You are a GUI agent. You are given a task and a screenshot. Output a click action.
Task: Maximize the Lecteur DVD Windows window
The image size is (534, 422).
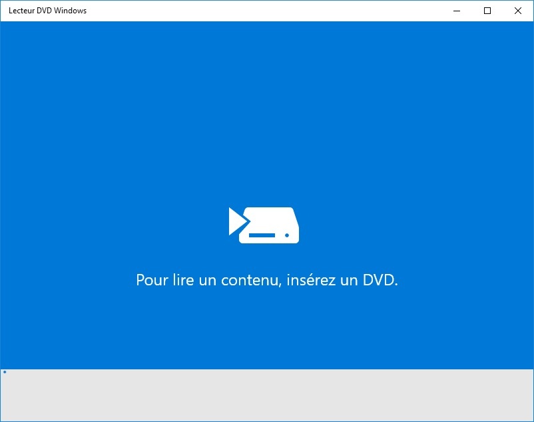coord(487,11)
